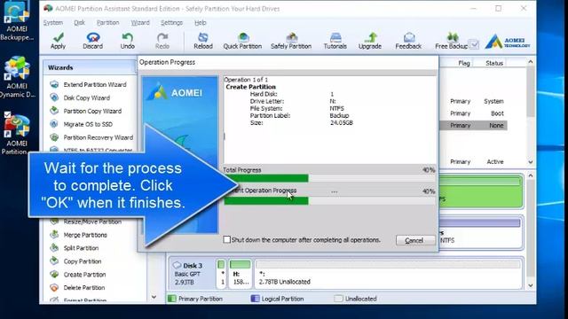Open the System menu
The width and height of the screenshot is (568, 319).
tap(53, 22)
